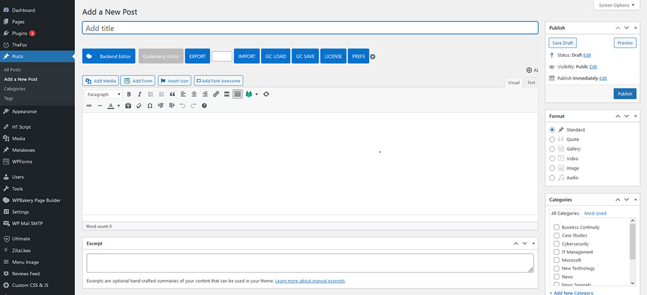Toggle bold formatting in the editor toolbar
Image resolution: width=647 pixels, height=295 pixels.
click(x=129, y=95)
